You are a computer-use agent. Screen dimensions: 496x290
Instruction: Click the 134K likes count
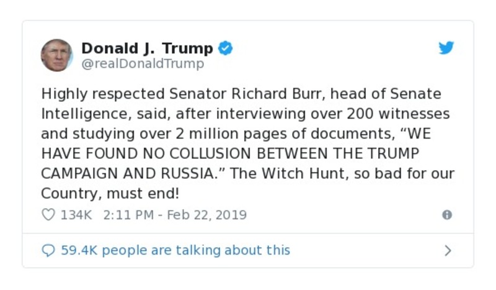point(76,215)
